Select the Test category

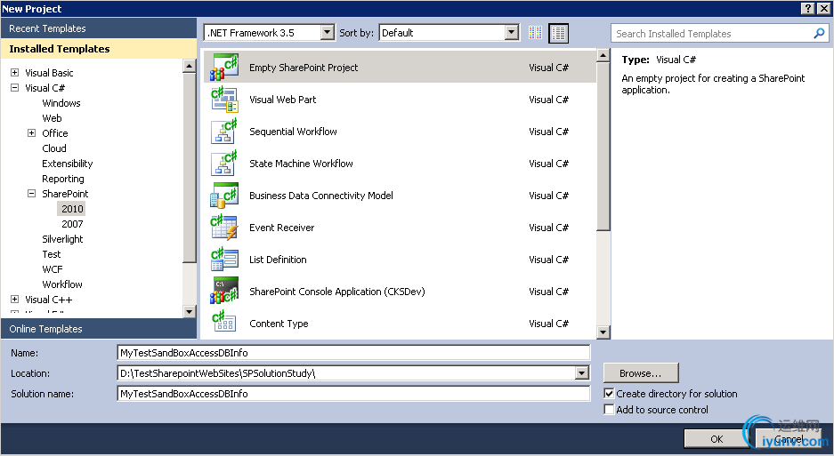52,254
